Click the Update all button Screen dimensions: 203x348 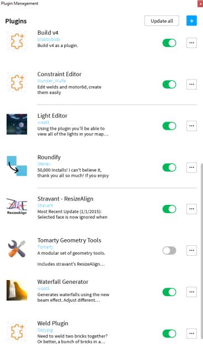point(162,21)
